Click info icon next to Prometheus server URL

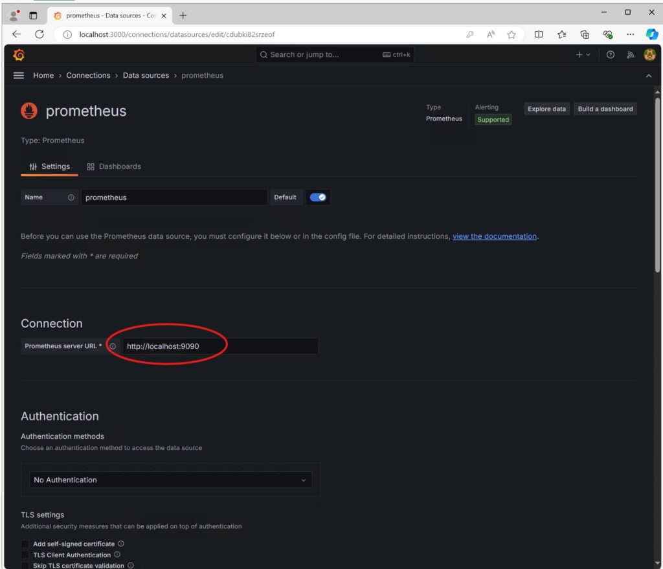pos(113,346)
